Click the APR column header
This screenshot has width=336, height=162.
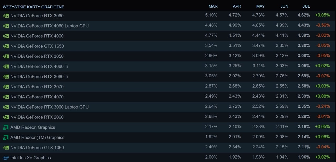[237, 6]
